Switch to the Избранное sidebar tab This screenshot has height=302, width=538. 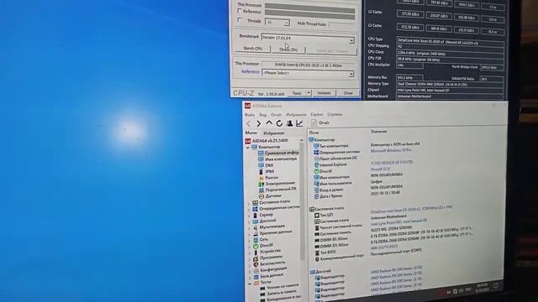(273, 133)
